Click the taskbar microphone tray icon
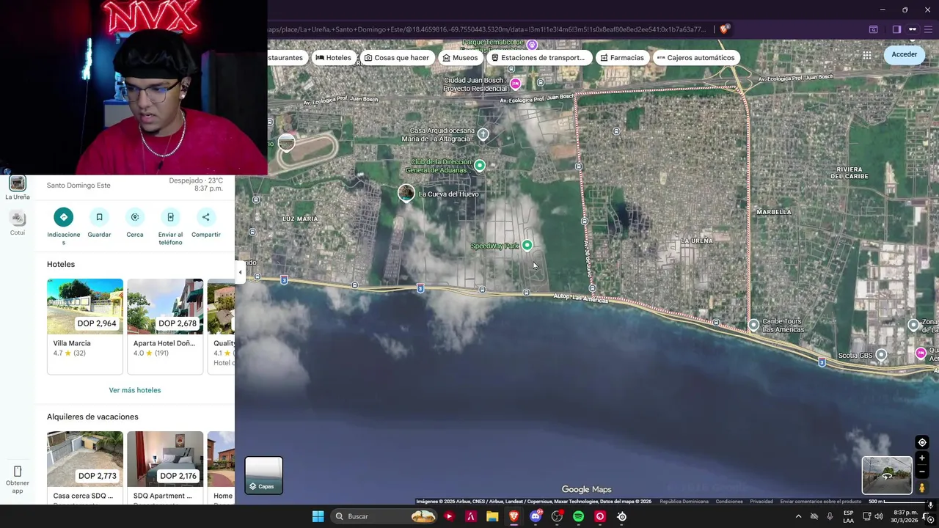 click(830, 516)
